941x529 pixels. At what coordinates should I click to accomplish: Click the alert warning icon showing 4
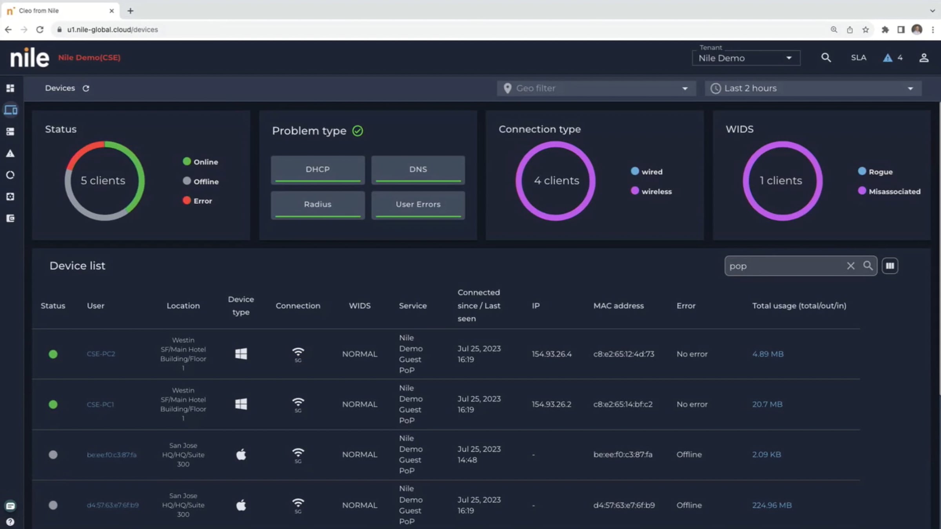coord(888,58)
